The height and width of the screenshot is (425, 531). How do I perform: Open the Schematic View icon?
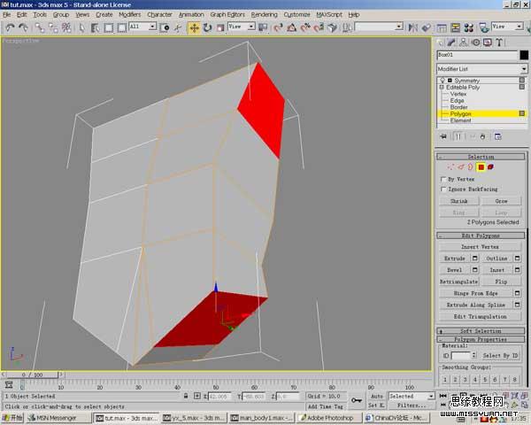tap(455, 27)
